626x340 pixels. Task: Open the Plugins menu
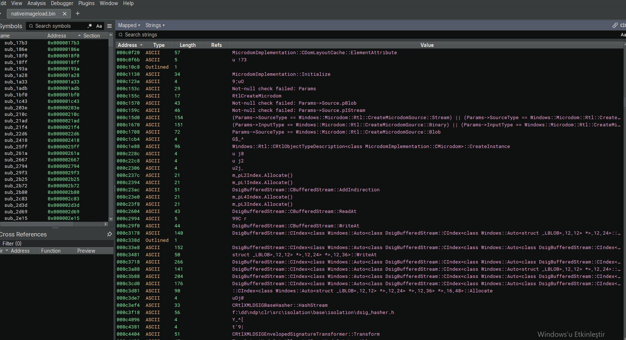point(86,3)
